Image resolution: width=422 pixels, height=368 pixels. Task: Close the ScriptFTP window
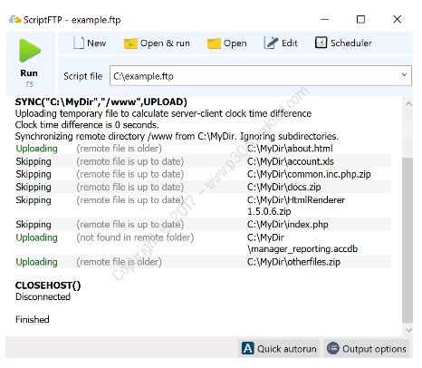pyautogui.click(x=397, y=19)
